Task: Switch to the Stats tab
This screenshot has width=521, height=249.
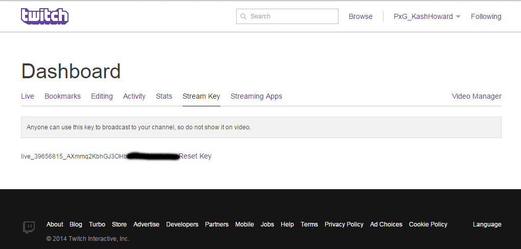Action: point(164,96)
